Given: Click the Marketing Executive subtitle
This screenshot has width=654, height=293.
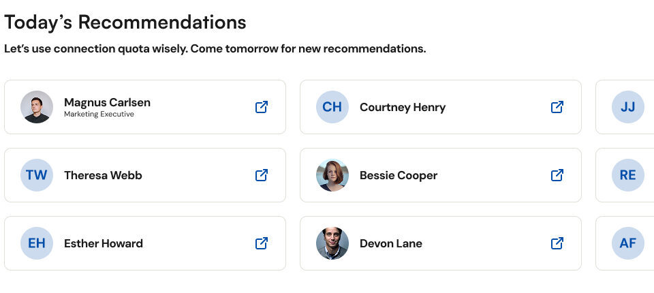Looking at the screenshot, I should (x=99, y=114).
